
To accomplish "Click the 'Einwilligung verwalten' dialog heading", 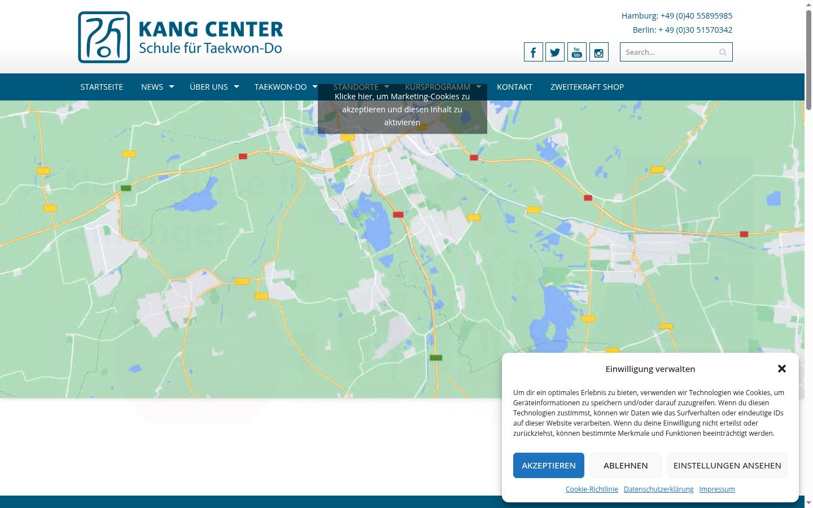I will (650, 369).
